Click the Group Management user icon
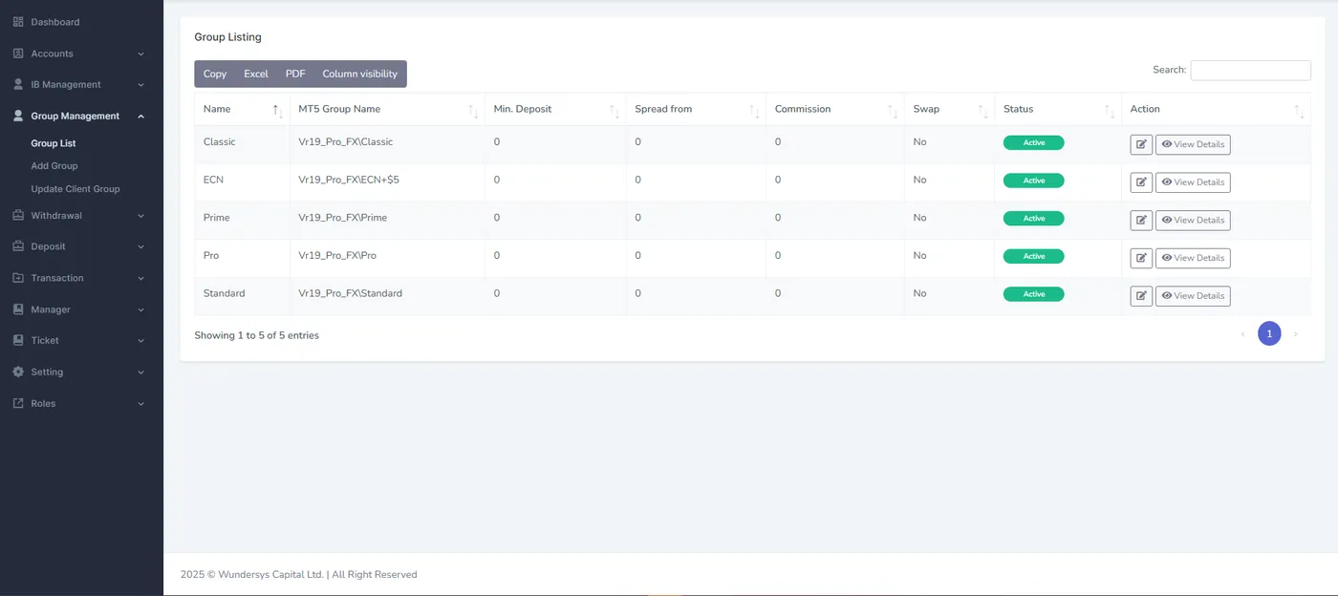 click(x=18, y=117)
